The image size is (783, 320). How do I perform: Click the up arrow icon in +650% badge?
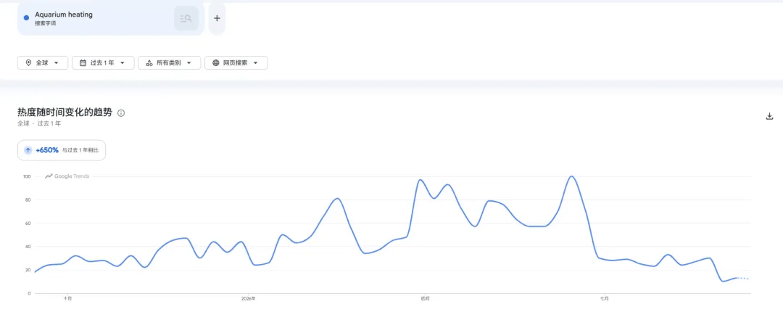pos(28,150)
